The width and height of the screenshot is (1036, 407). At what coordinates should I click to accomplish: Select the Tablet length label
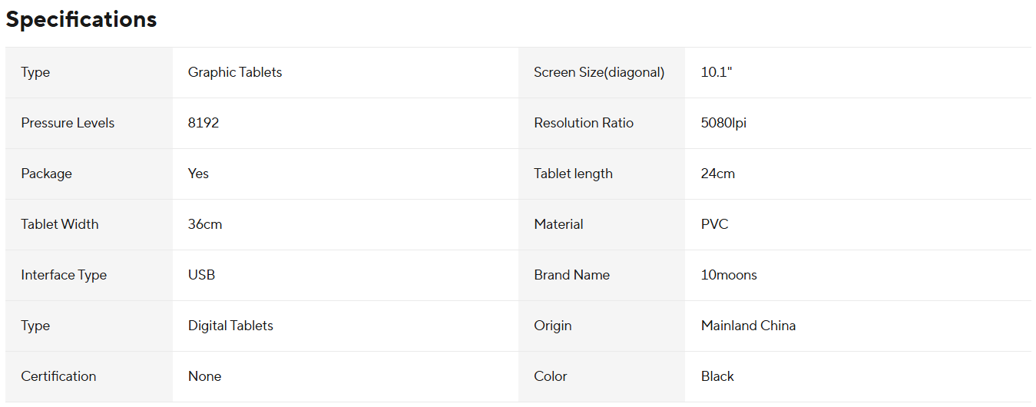click(x=573, y=174)
